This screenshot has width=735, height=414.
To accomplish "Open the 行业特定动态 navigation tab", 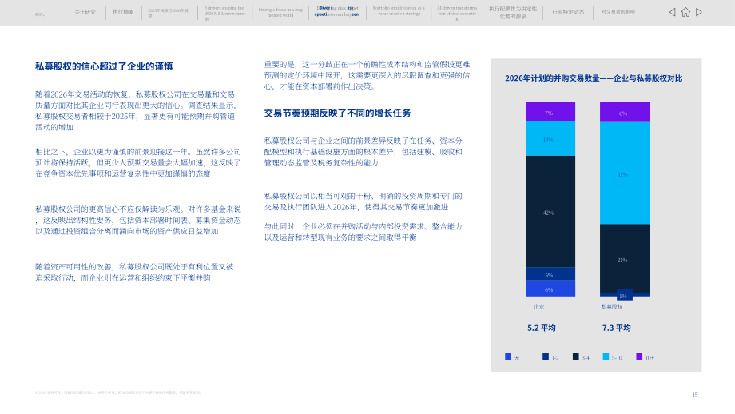I will (x=568, y=12).
